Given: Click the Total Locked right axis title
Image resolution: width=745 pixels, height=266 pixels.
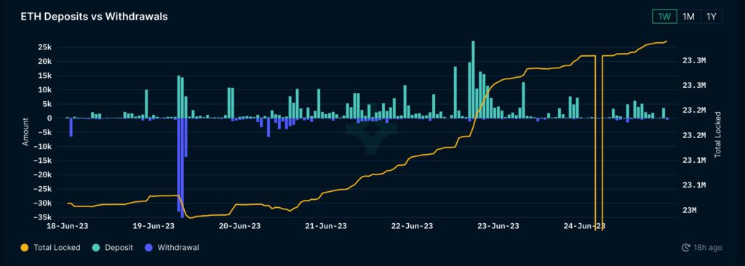Looking at the screenshot, I should click(718, 135).
